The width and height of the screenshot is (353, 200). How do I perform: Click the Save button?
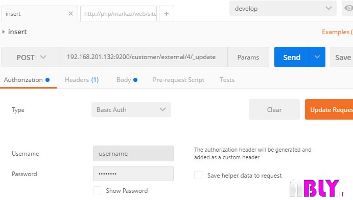pos(342,57)
